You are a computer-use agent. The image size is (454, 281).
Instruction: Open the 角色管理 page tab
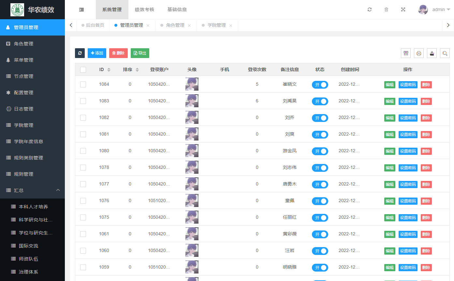point(175,25)
